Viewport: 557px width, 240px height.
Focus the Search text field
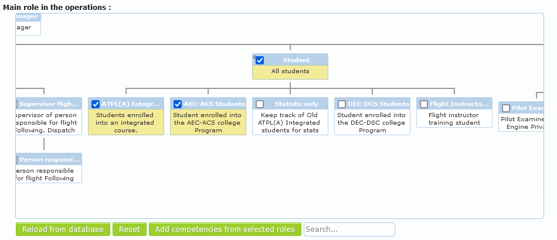tap(349, 229)
